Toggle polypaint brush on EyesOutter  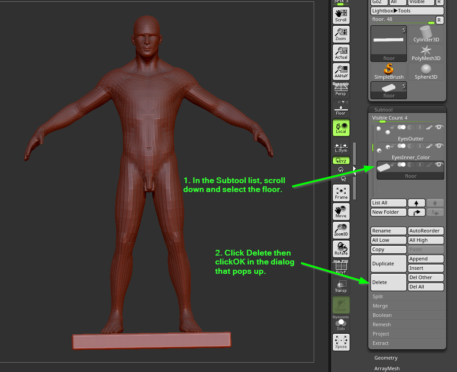tap(429, 127)
